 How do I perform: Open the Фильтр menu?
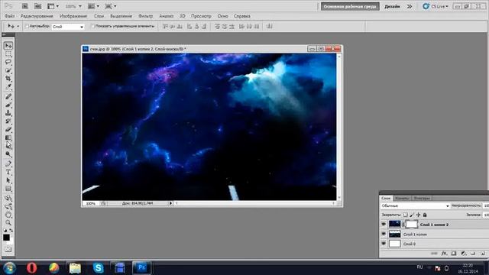click(x=146, y=16)
